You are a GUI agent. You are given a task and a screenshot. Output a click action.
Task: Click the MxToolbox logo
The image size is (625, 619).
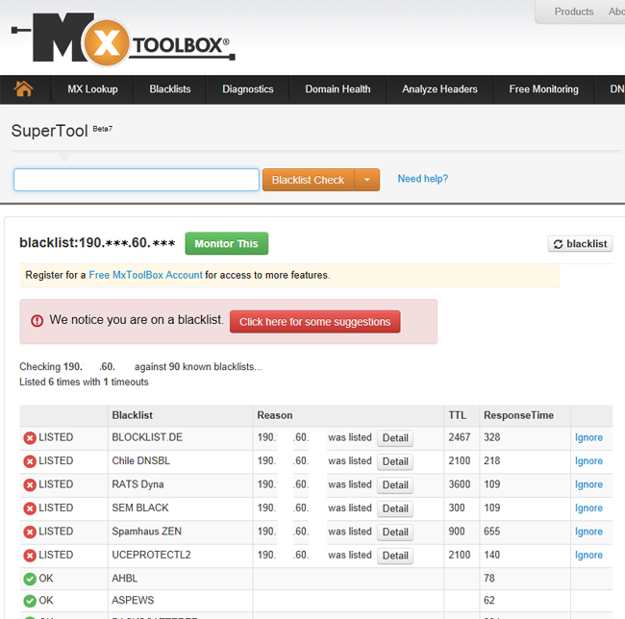(123, 39)
